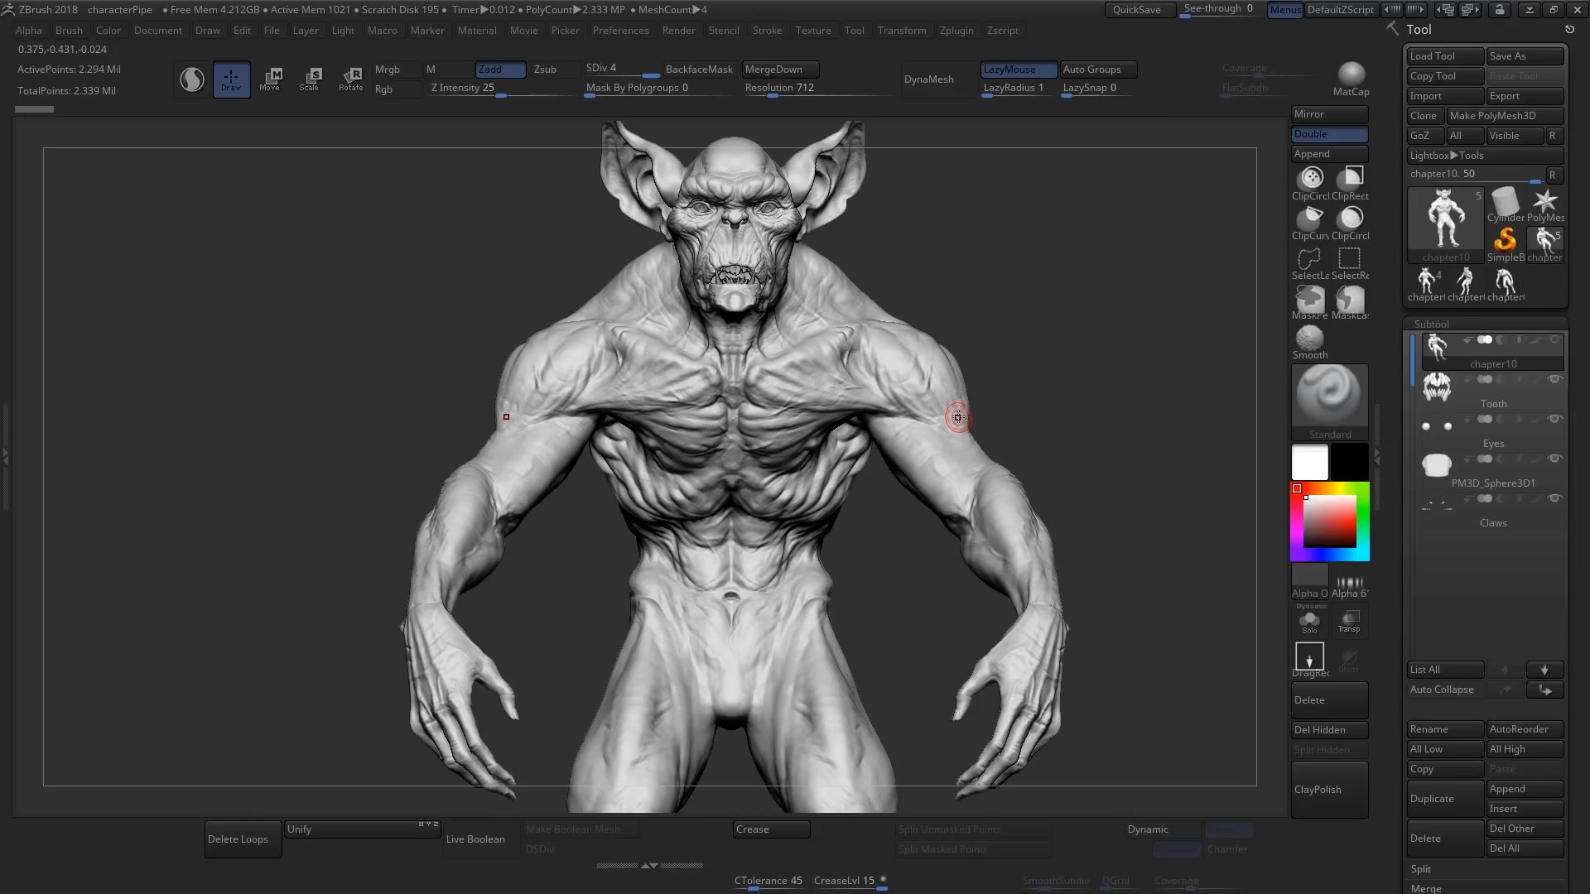1590x894 pixels.
Task: Select the Scale transform tool
Action: tap(310, 79)
